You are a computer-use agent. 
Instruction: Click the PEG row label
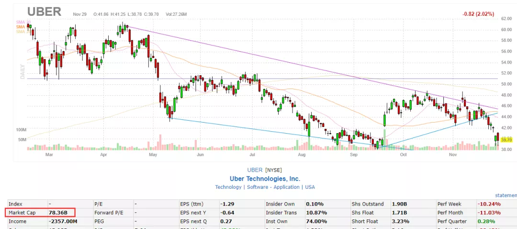[99, 221]
